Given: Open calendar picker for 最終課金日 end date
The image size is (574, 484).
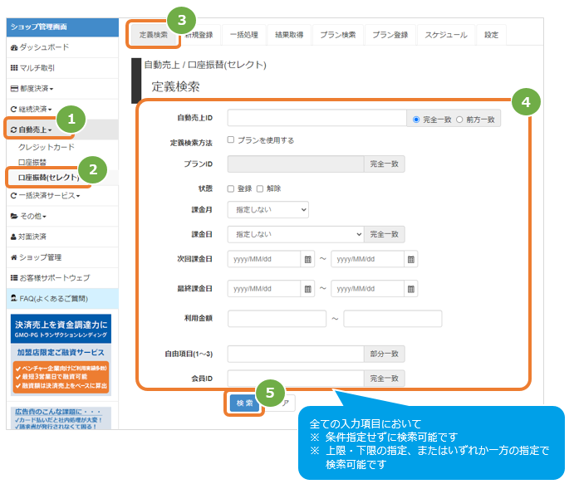Looking at the screenshot, I should tap(410, 289).
